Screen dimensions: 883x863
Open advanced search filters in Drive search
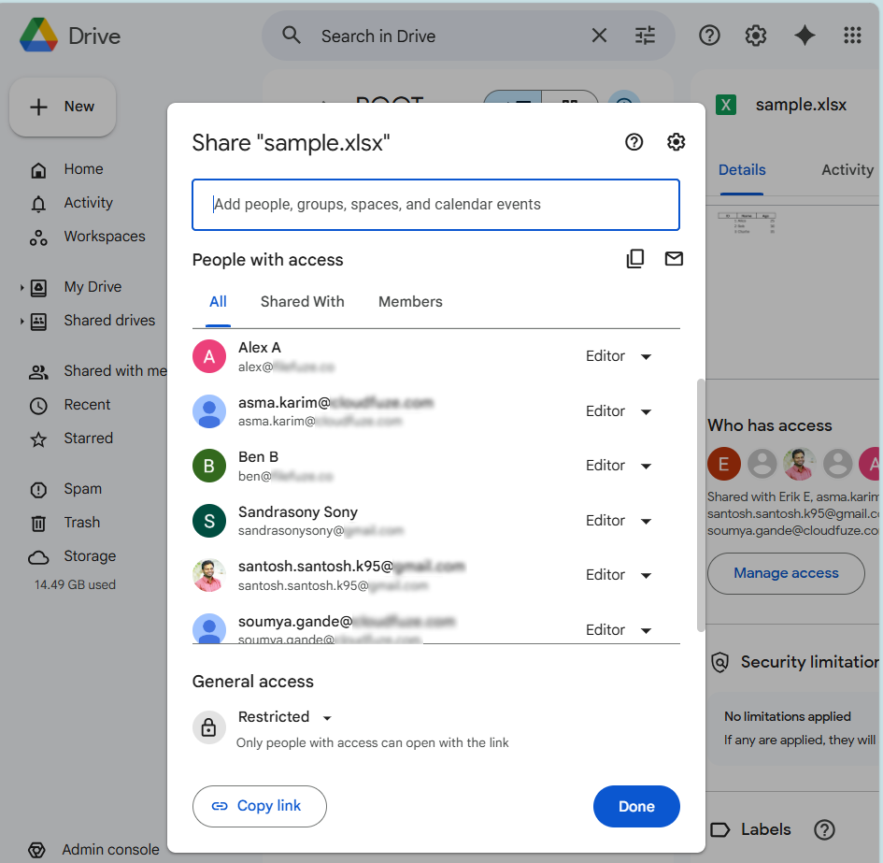click(x=644, y=35)
